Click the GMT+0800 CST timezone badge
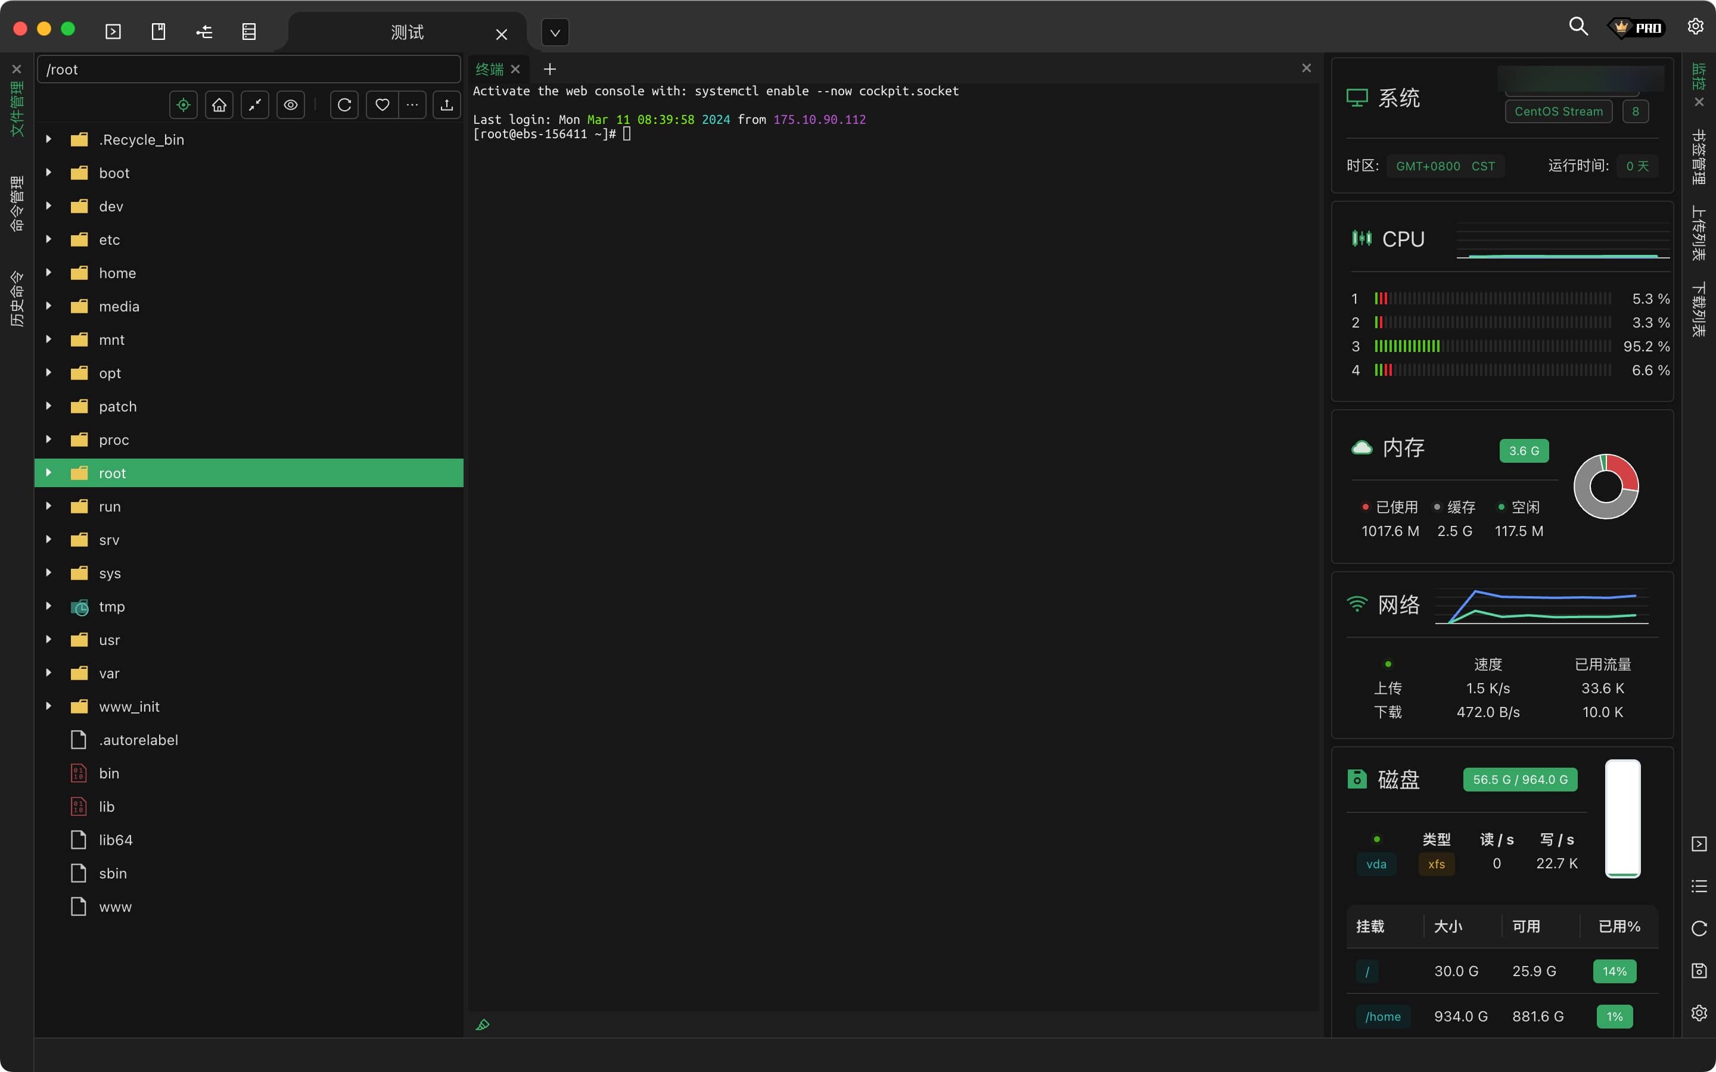 [x=1445, y=166]
